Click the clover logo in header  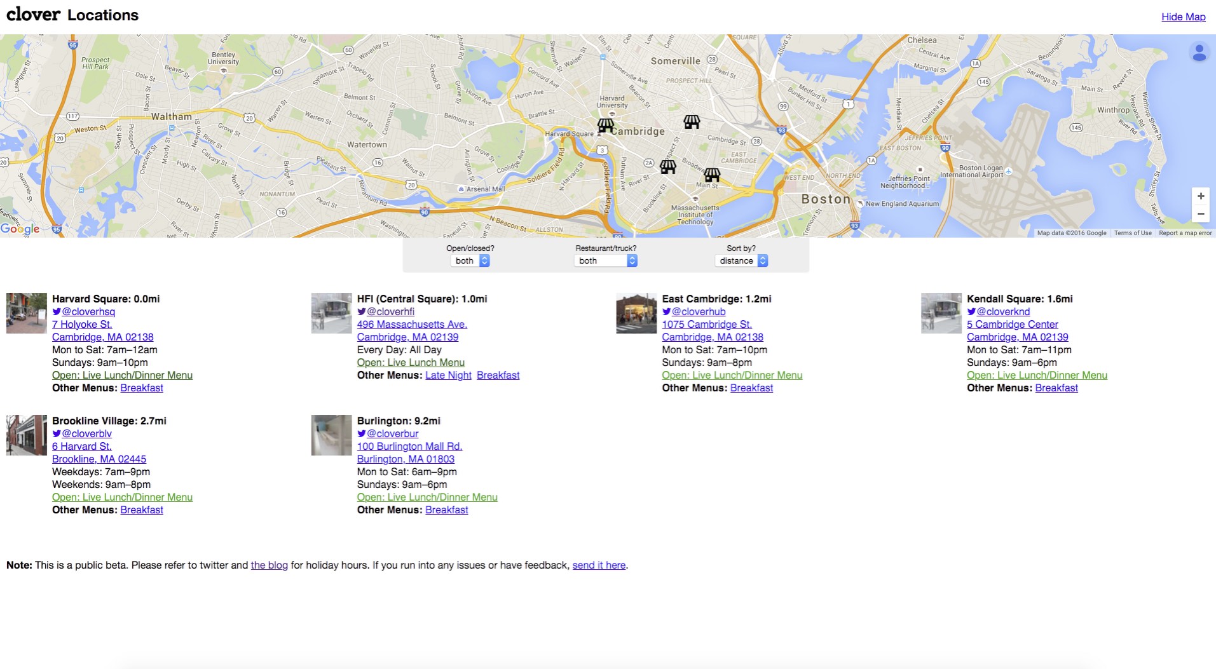(33, 14)
